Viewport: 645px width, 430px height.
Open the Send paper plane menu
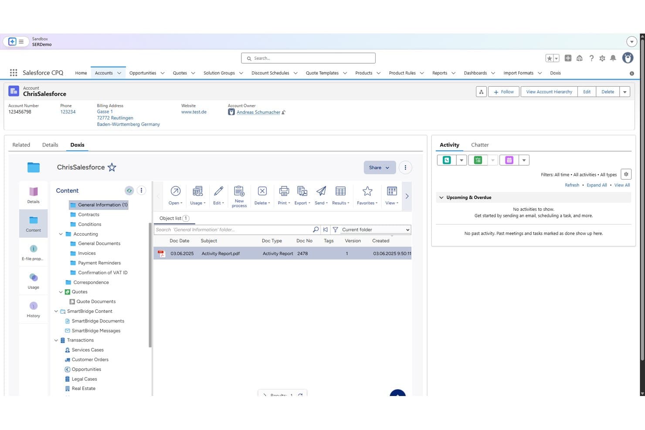pyautogui.click(x=321, y=195)
